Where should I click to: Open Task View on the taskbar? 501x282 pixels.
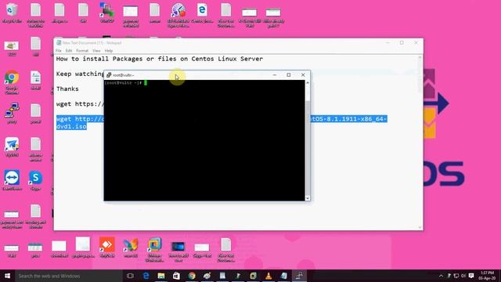[130, 276]
